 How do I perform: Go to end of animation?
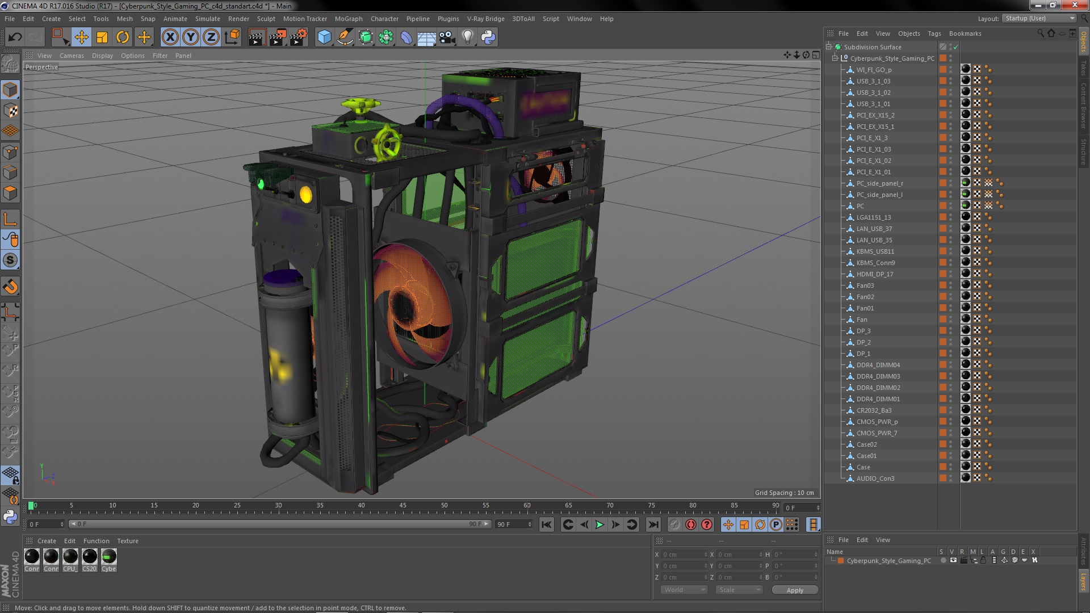[x=653, y=524]
